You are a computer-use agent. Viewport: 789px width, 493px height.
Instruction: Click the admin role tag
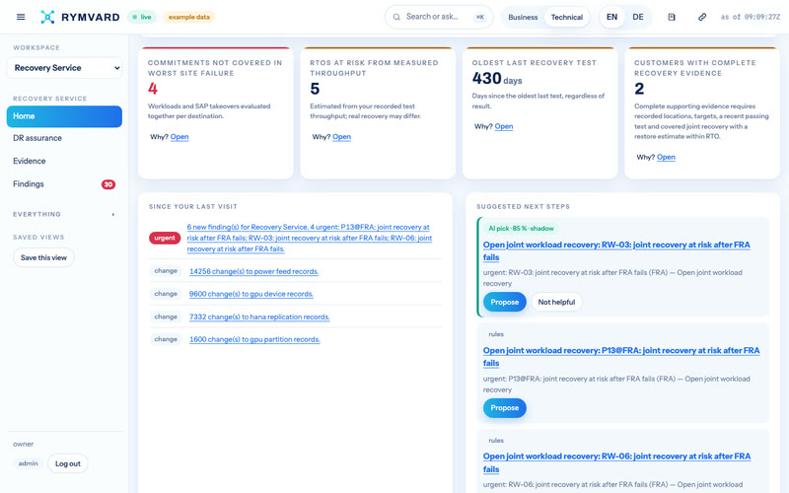point(29,463)
